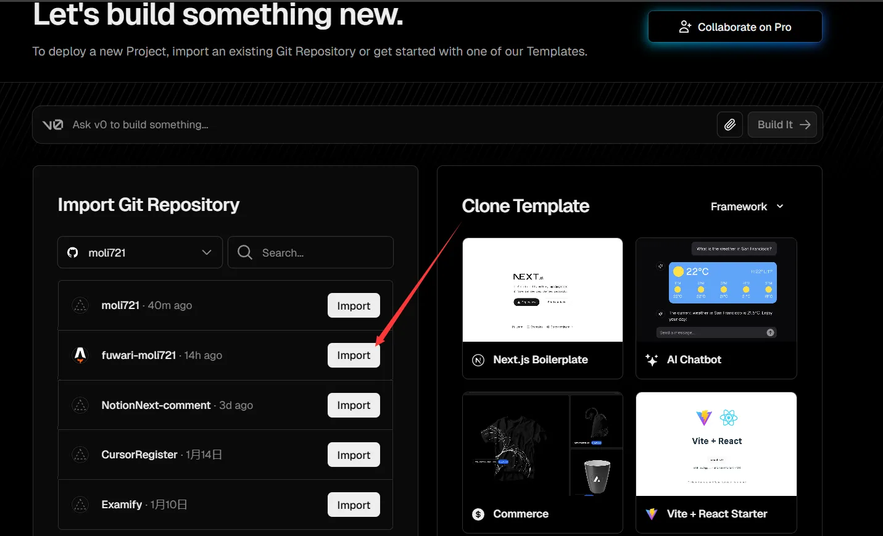Click the Build It button
The height and width of the screenshot is (536, 883).
[782, 125]
